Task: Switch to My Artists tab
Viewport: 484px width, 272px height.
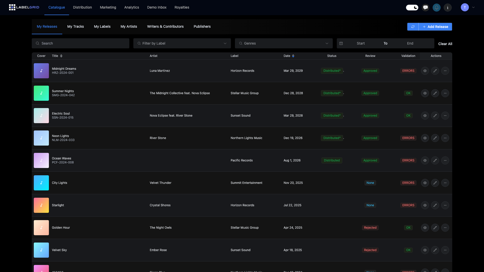Action: pos(129,26)
